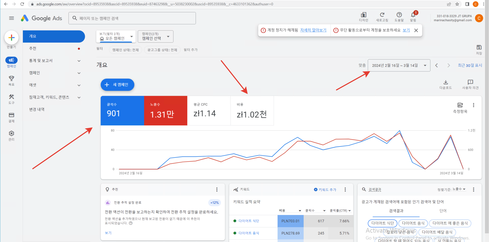Image resolution: width=489 pixels, height=242 pixels.
Task: Click the 새로고침 refresh icon
Action: [x=382, y=15]
